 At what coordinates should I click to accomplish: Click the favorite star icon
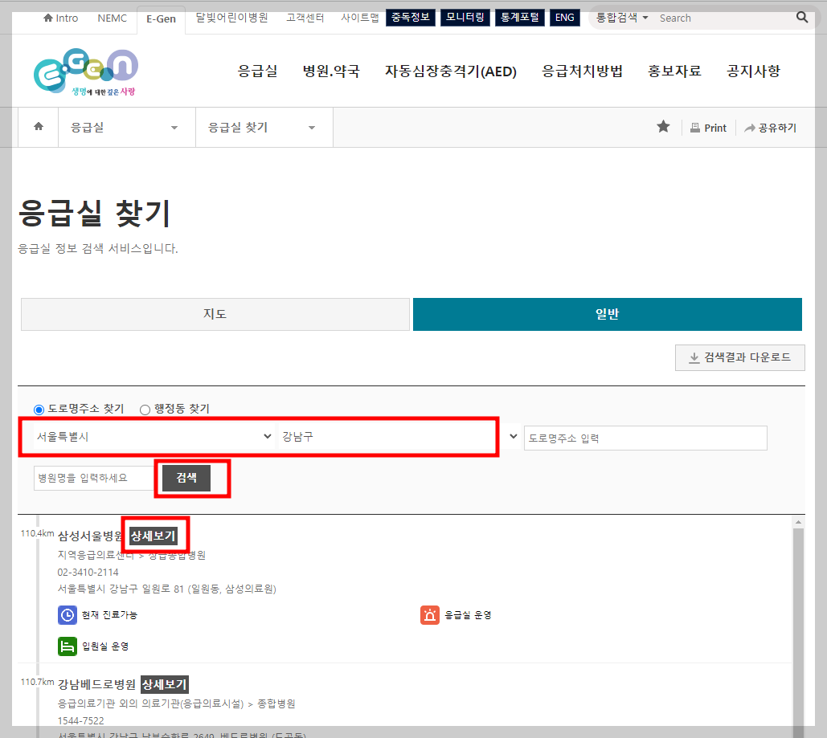664,127
